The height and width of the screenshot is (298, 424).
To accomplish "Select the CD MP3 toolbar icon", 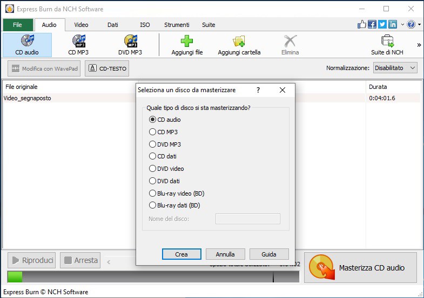I will coord(79,41).
